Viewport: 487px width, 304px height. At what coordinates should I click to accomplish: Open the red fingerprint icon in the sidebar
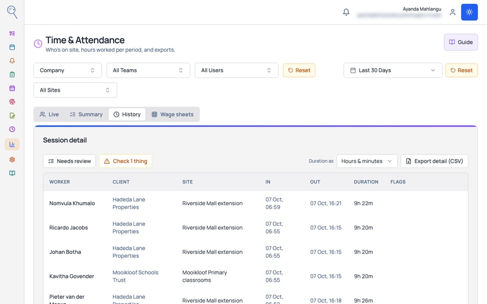click(12, 102)
